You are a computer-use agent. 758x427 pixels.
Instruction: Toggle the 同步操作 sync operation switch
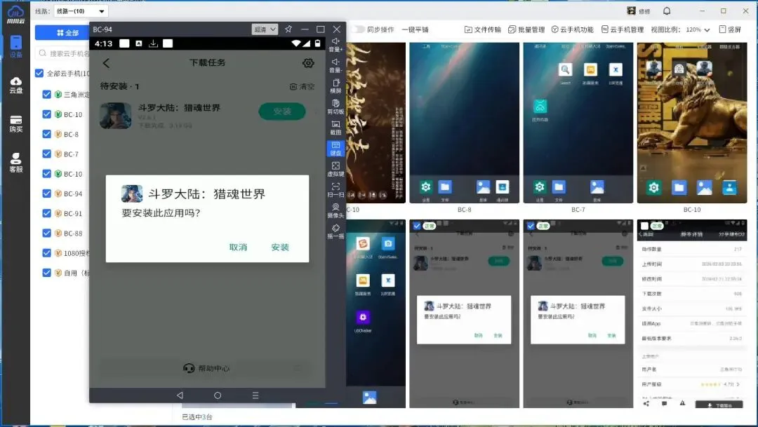(x=358, y=29)
